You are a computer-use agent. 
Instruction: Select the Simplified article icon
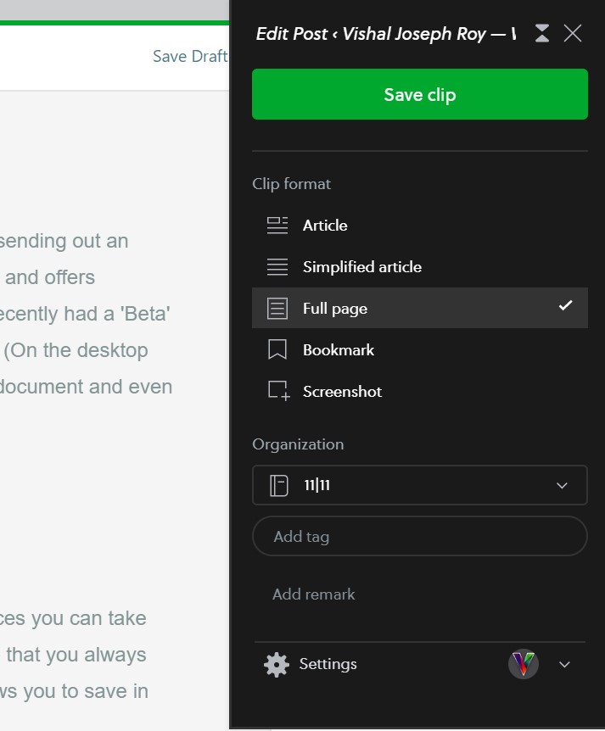point(277,266)
